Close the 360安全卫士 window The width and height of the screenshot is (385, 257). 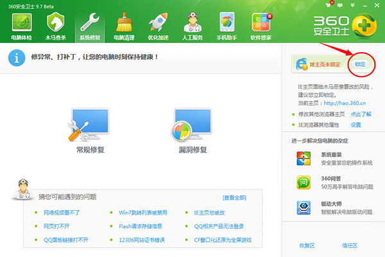[x=377, y=5]
